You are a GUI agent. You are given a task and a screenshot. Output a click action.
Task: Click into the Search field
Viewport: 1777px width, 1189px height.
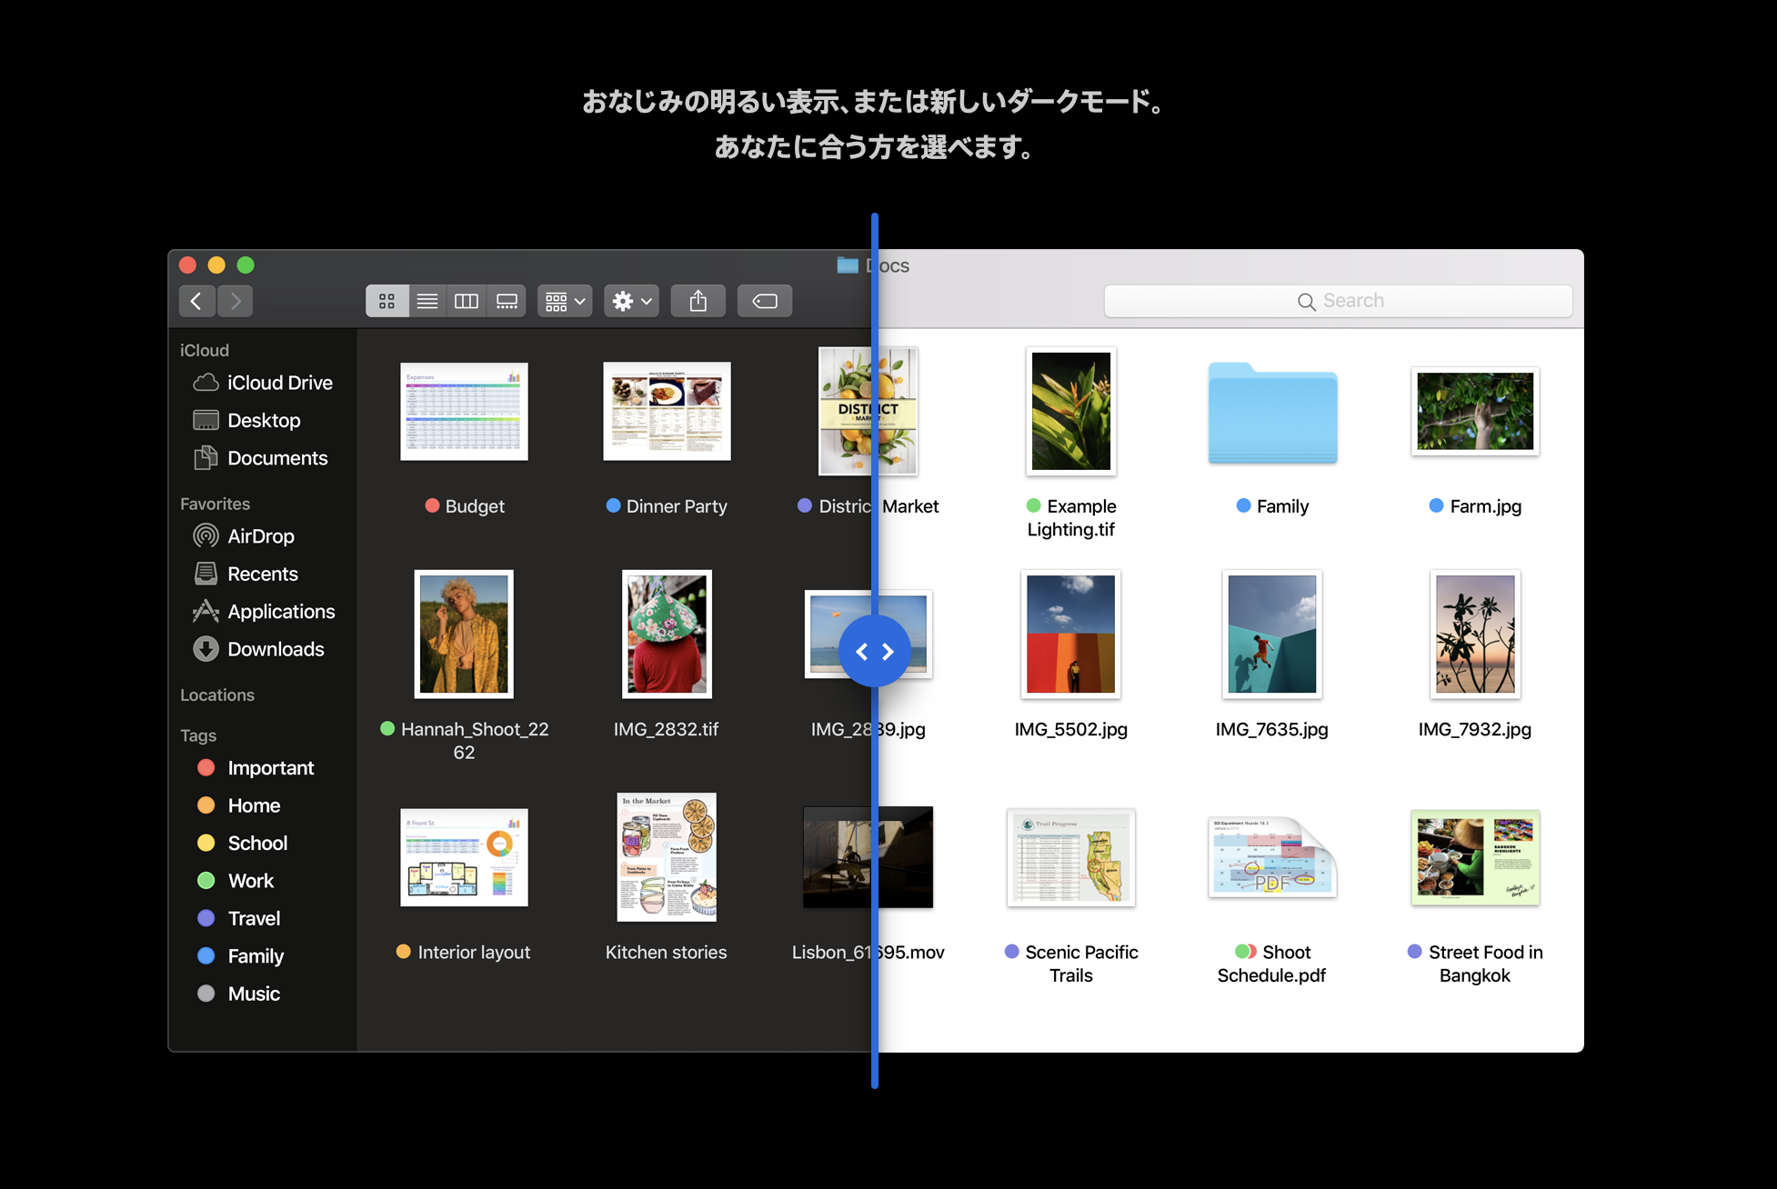[x=1338, y=301]
